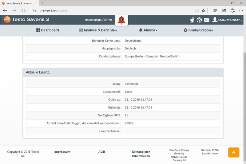Click the web note pen icon

coord(224,10)
